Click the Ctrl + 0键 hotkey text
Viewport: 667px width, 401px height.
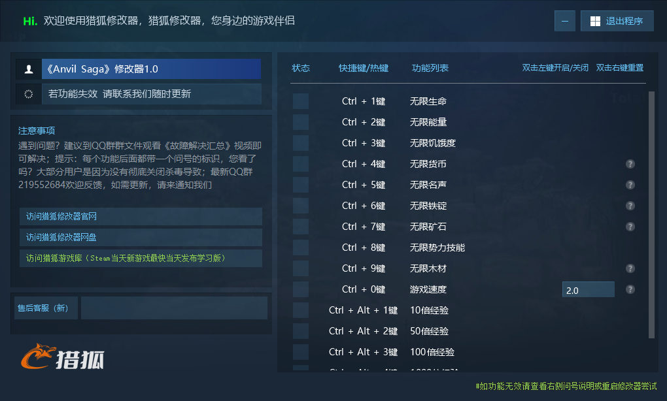pos(364,289)
